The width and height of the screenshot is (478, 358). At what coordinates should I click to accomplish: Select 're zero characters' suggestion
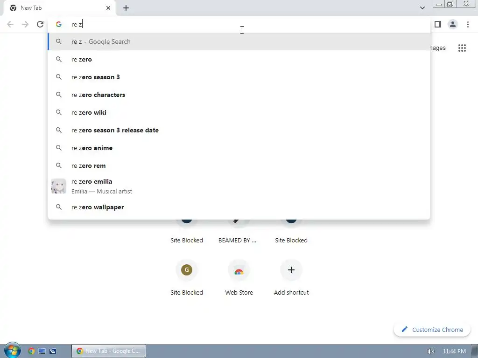tap(239, 95)
